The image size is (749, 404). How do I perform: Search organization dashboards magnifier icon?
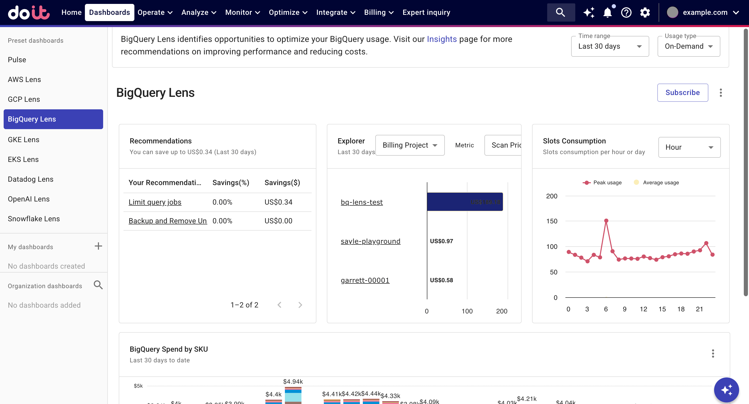(x=98, y=285)
